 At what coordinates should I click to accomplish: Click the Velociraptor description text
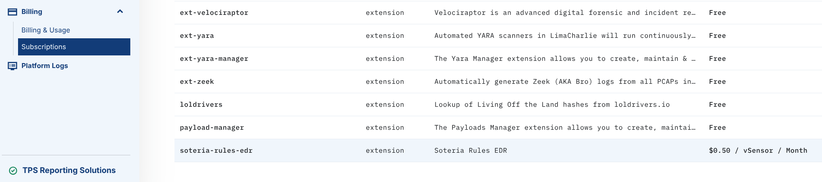tap(565, 13)
